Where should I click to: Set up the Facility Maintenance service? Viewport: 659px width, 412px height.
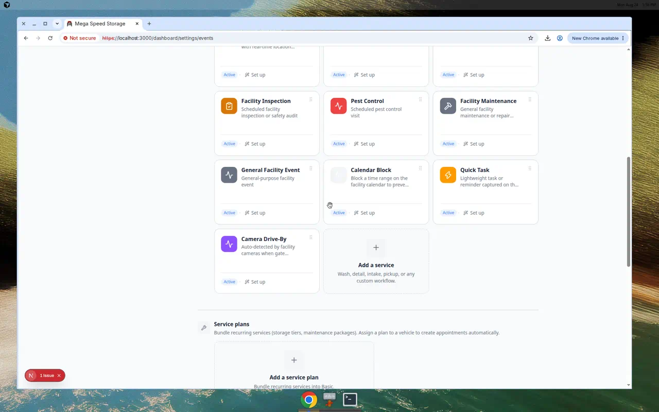[474, 144]
